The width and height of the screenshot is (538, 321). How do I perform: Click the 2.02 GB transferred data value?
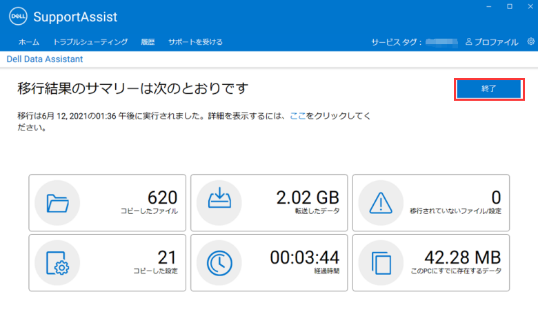click(308, 197)
